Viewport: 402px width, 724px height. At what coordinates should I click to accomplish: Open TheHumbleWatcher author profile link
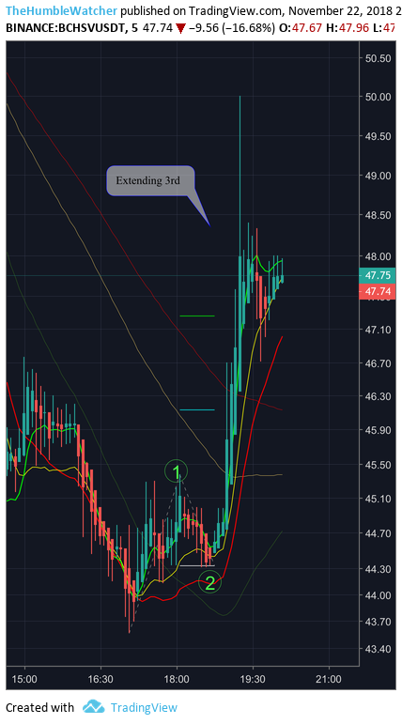click(62, 10)
